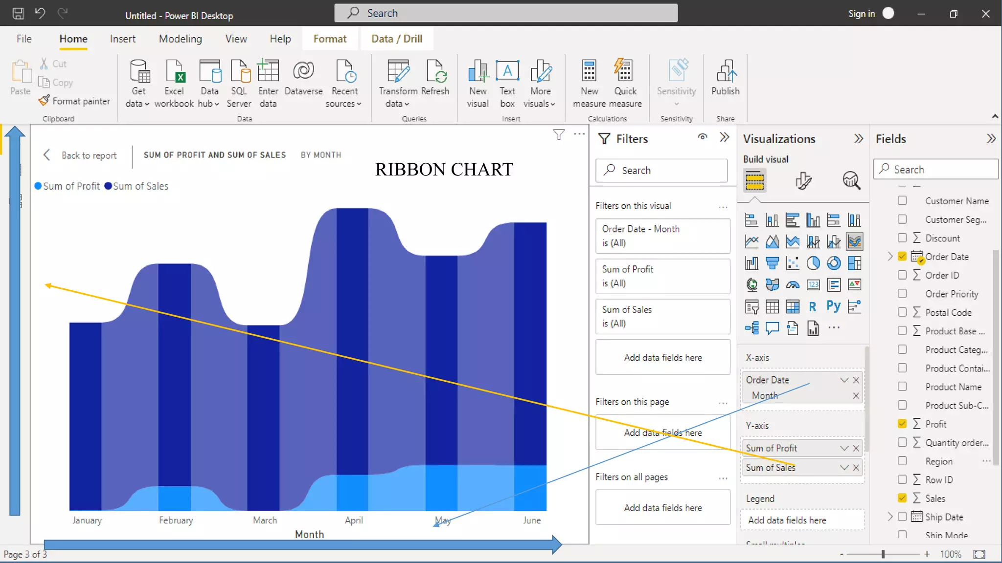The image size is (1002, 563).
Task: Switch to the Modeling ribbon tab
Action: click(180, 39)
